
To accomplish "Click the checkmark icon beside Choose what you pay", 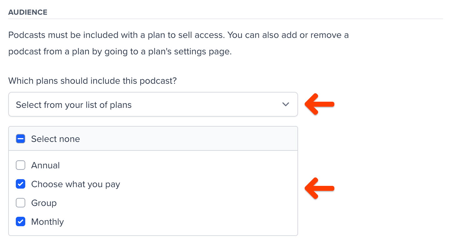I will click(20, 184).
